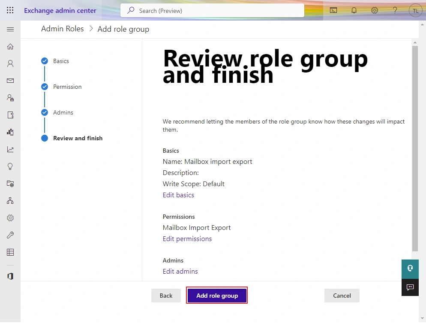Open notifications bell
Screen dimensions: 426x323
(x=354, y=10)
